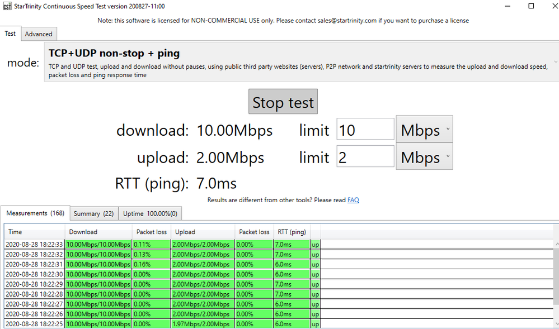The height and width of the screenshot is (329, 559).
Task: Select the Test tab
Action: coord(10,34)
